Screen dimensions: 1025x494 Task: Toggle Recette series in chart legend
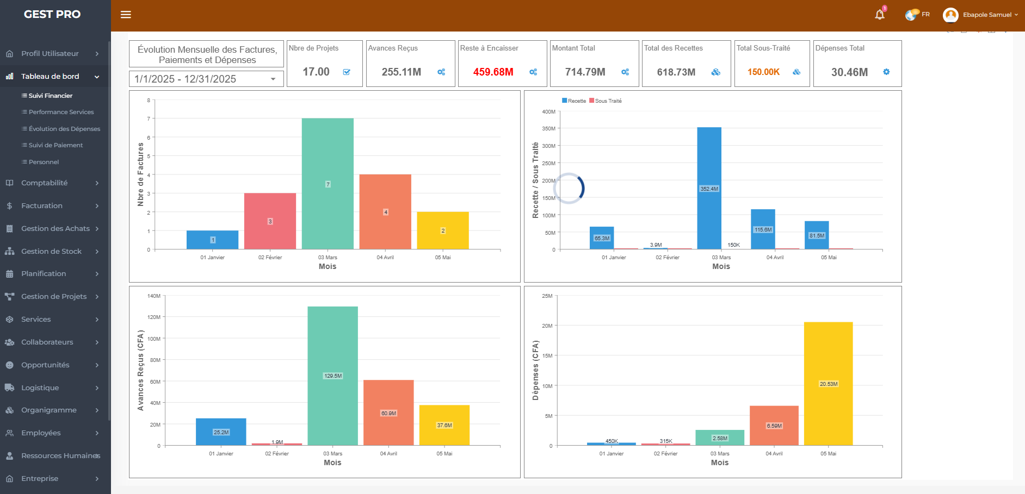574,101
